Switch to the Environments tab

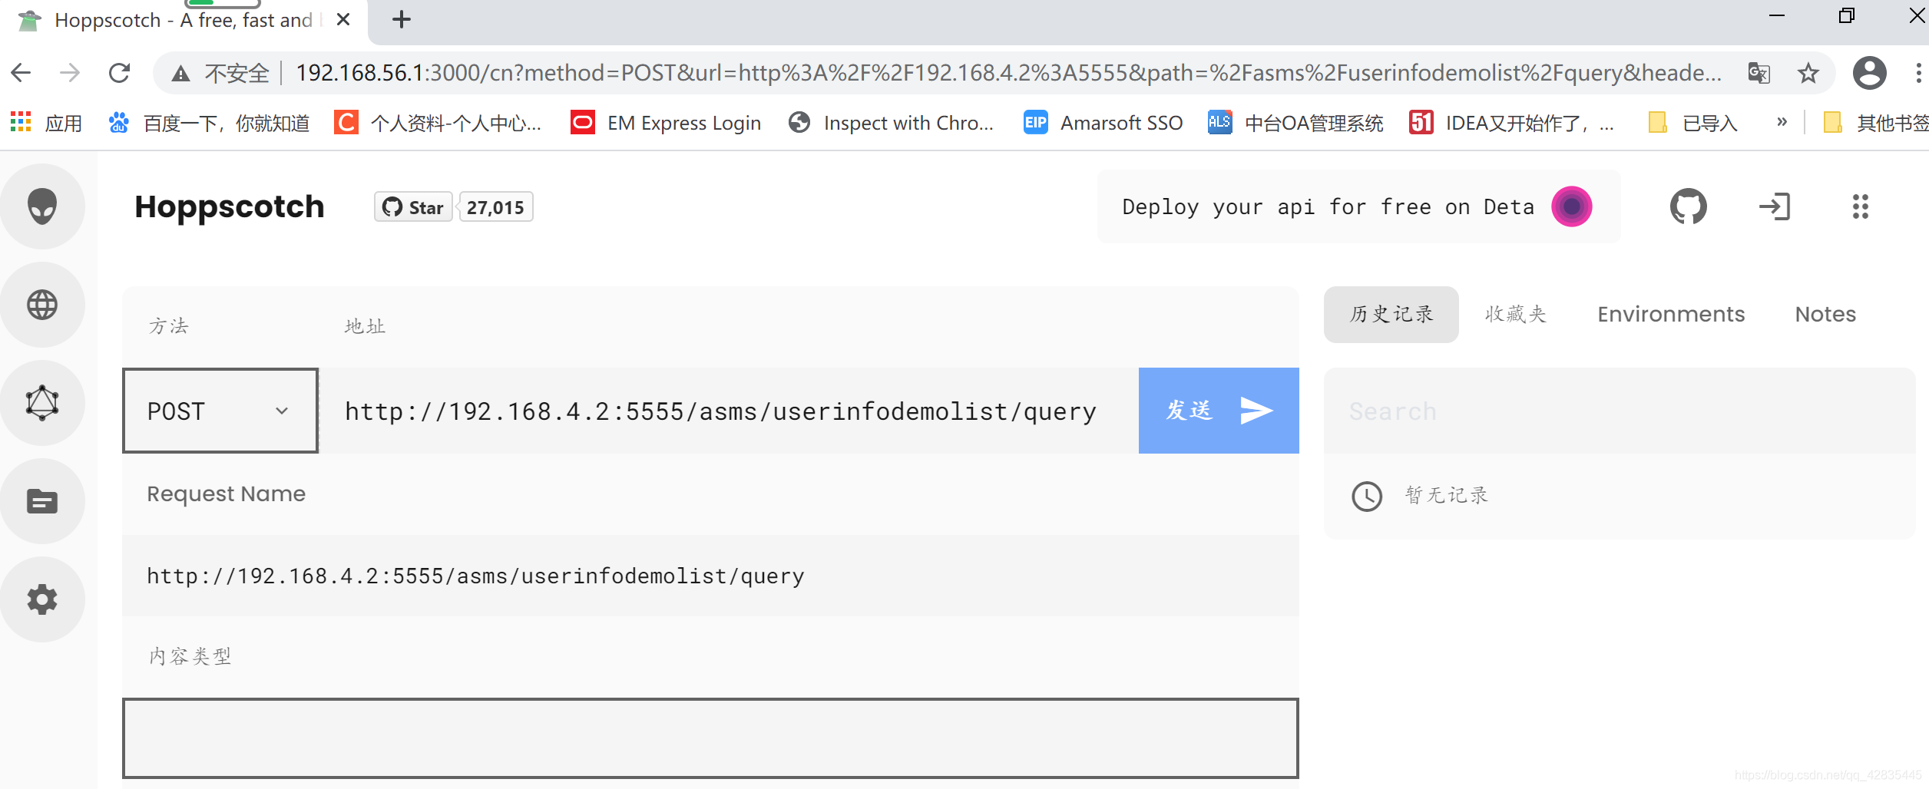pos(1671,314)
